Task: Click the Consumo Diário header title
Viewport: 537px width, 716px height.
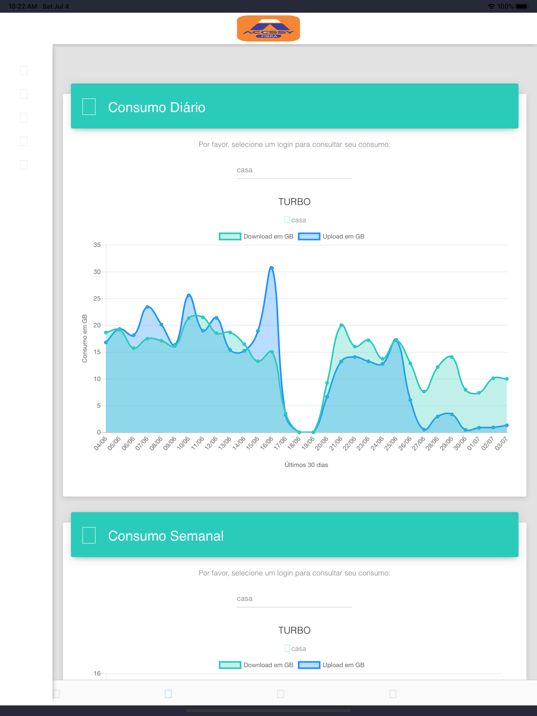Action: click(157, 107)
